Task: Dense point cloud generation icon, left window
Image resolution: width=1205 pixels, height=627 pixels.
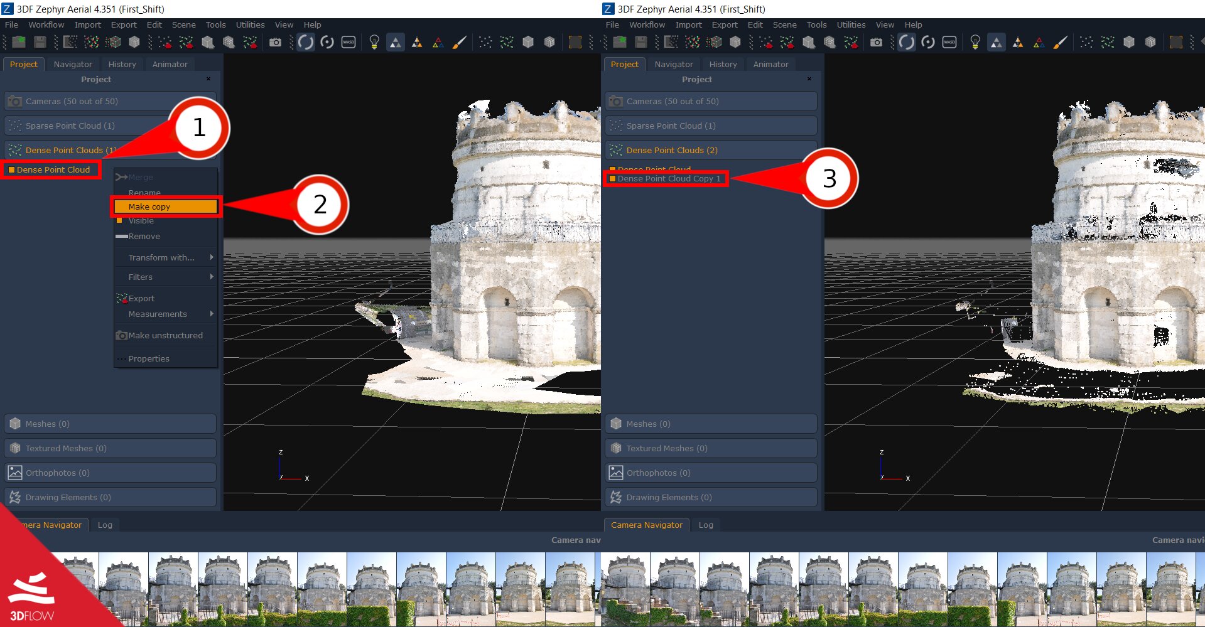Action: 92,42
